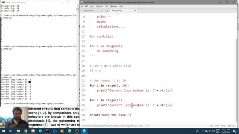Click the "# Let's do a while loop" comment
239x134 pixels.
(111, 66)
